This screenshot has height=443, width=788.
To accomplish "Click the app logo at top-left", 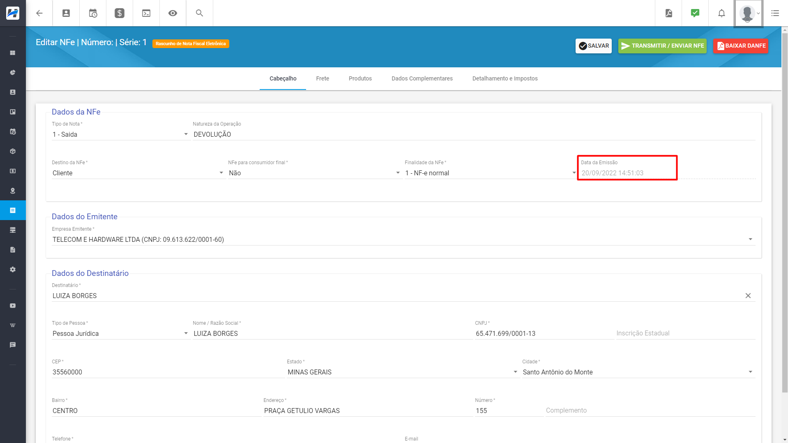I will tap(13, 13).
